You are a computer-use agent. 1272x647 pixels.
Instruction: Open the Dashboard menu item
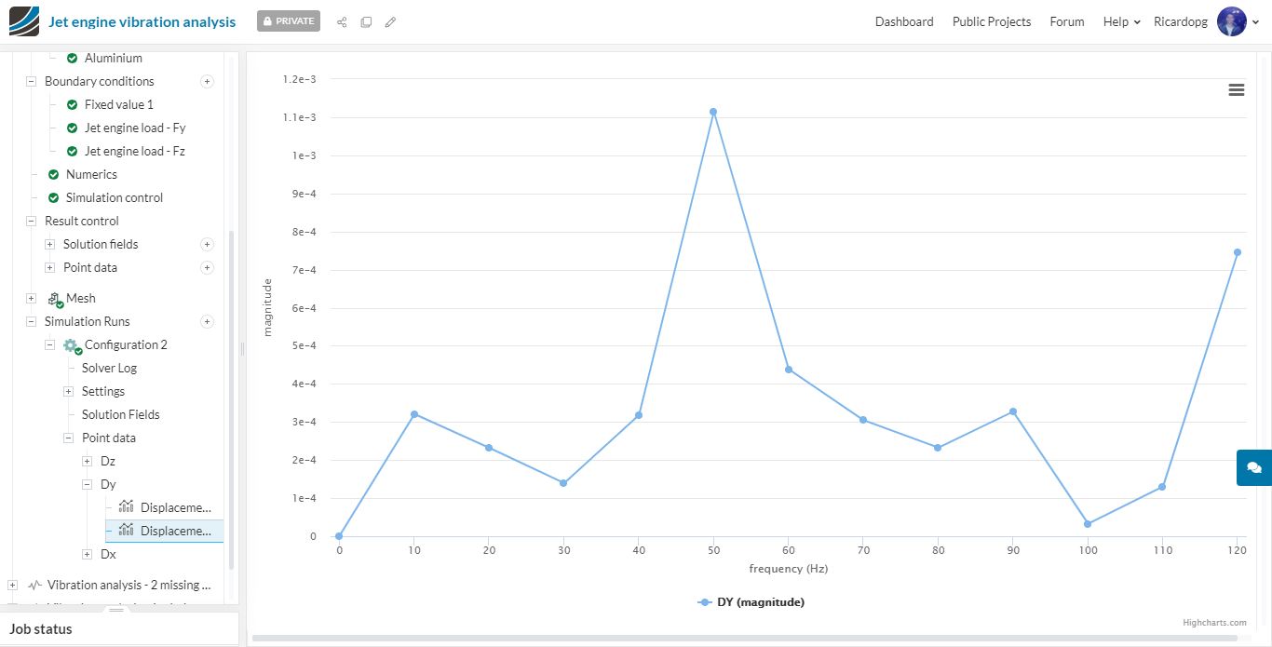[904, 21]
